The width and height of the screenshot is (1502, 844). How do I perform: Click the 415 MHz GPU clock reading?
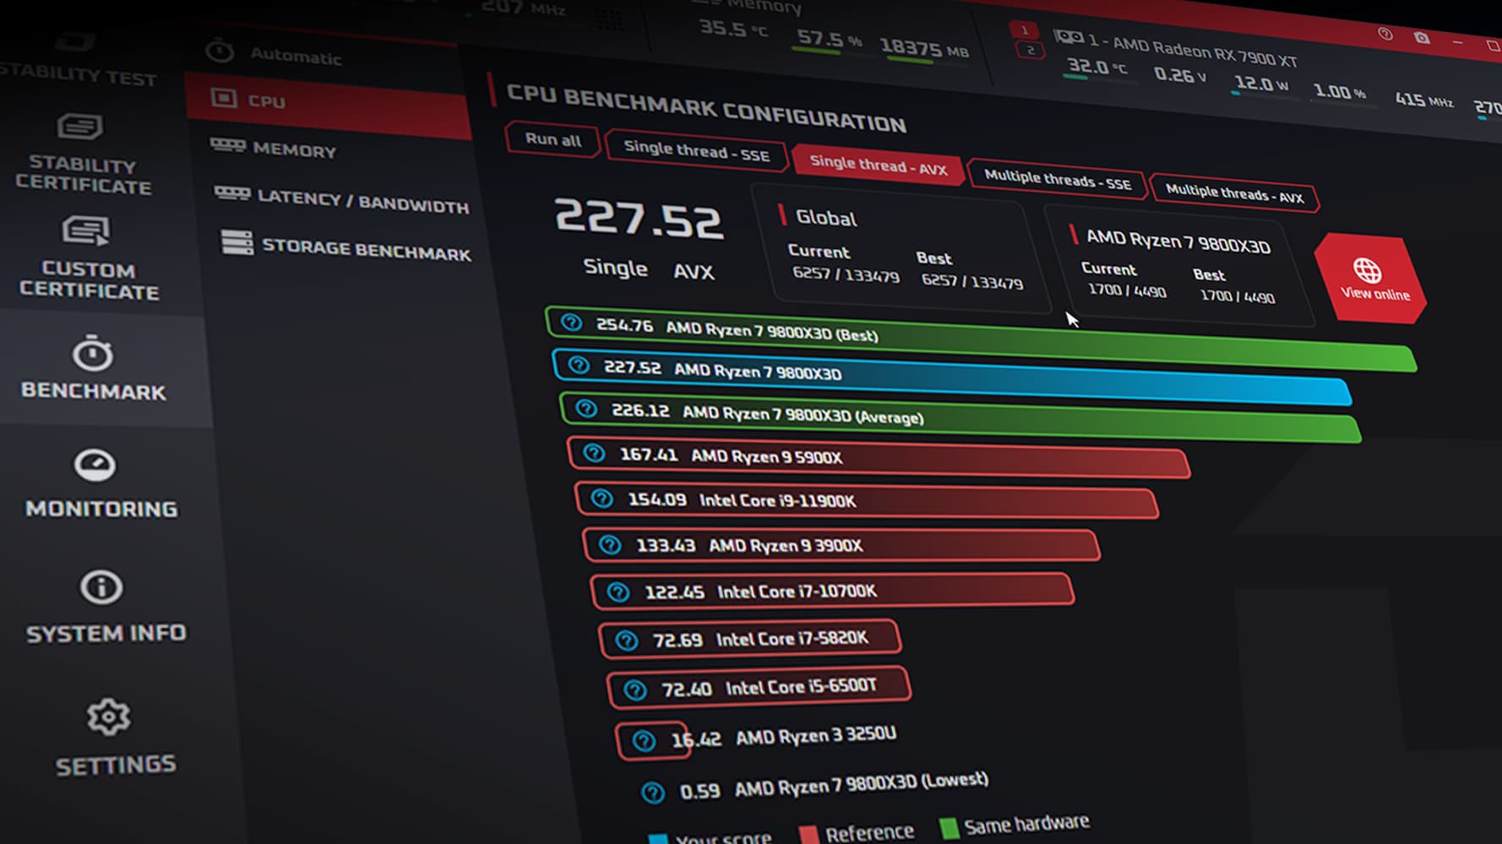(1424, 100)
